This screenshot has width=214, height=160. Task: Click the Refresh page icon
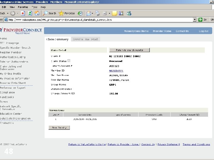(x=30, y=13)
